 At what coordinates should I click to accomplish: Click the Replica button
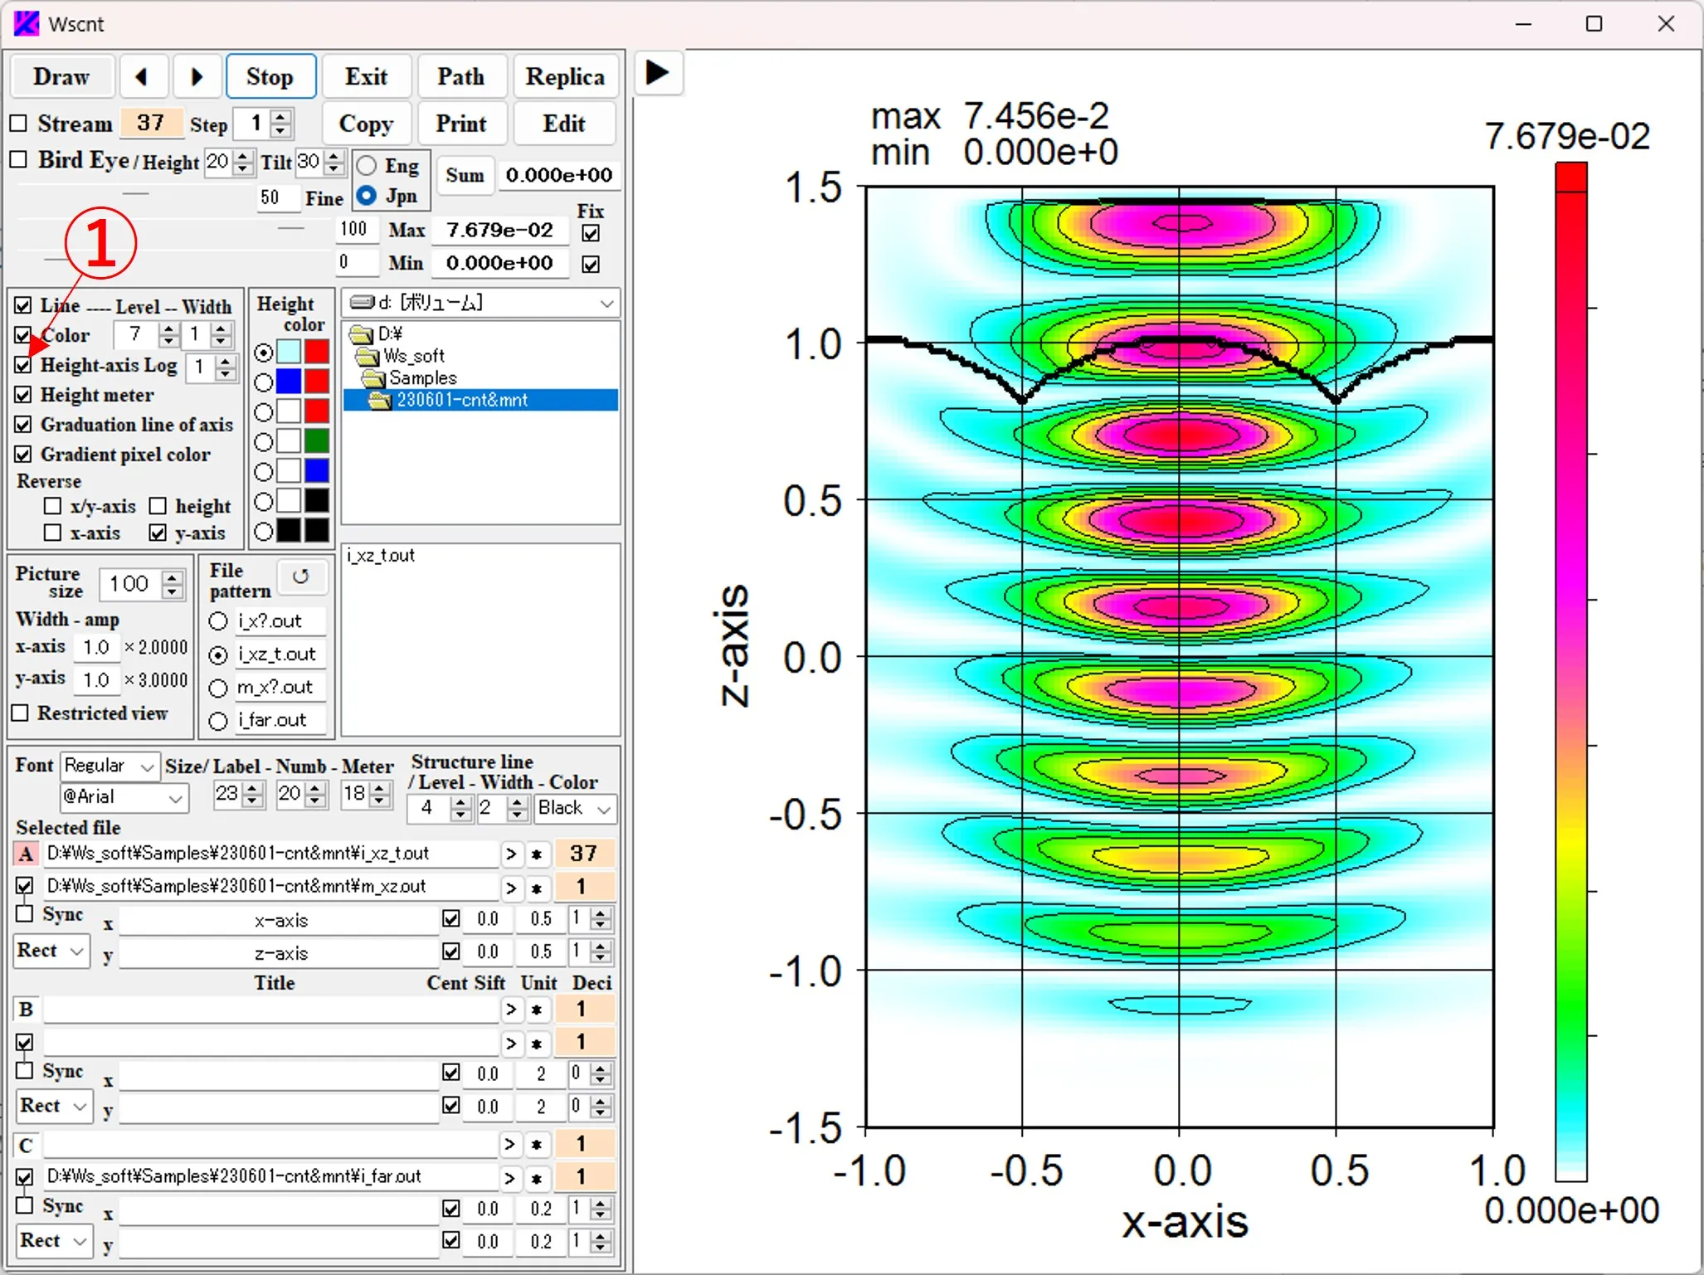coord(565,77)
